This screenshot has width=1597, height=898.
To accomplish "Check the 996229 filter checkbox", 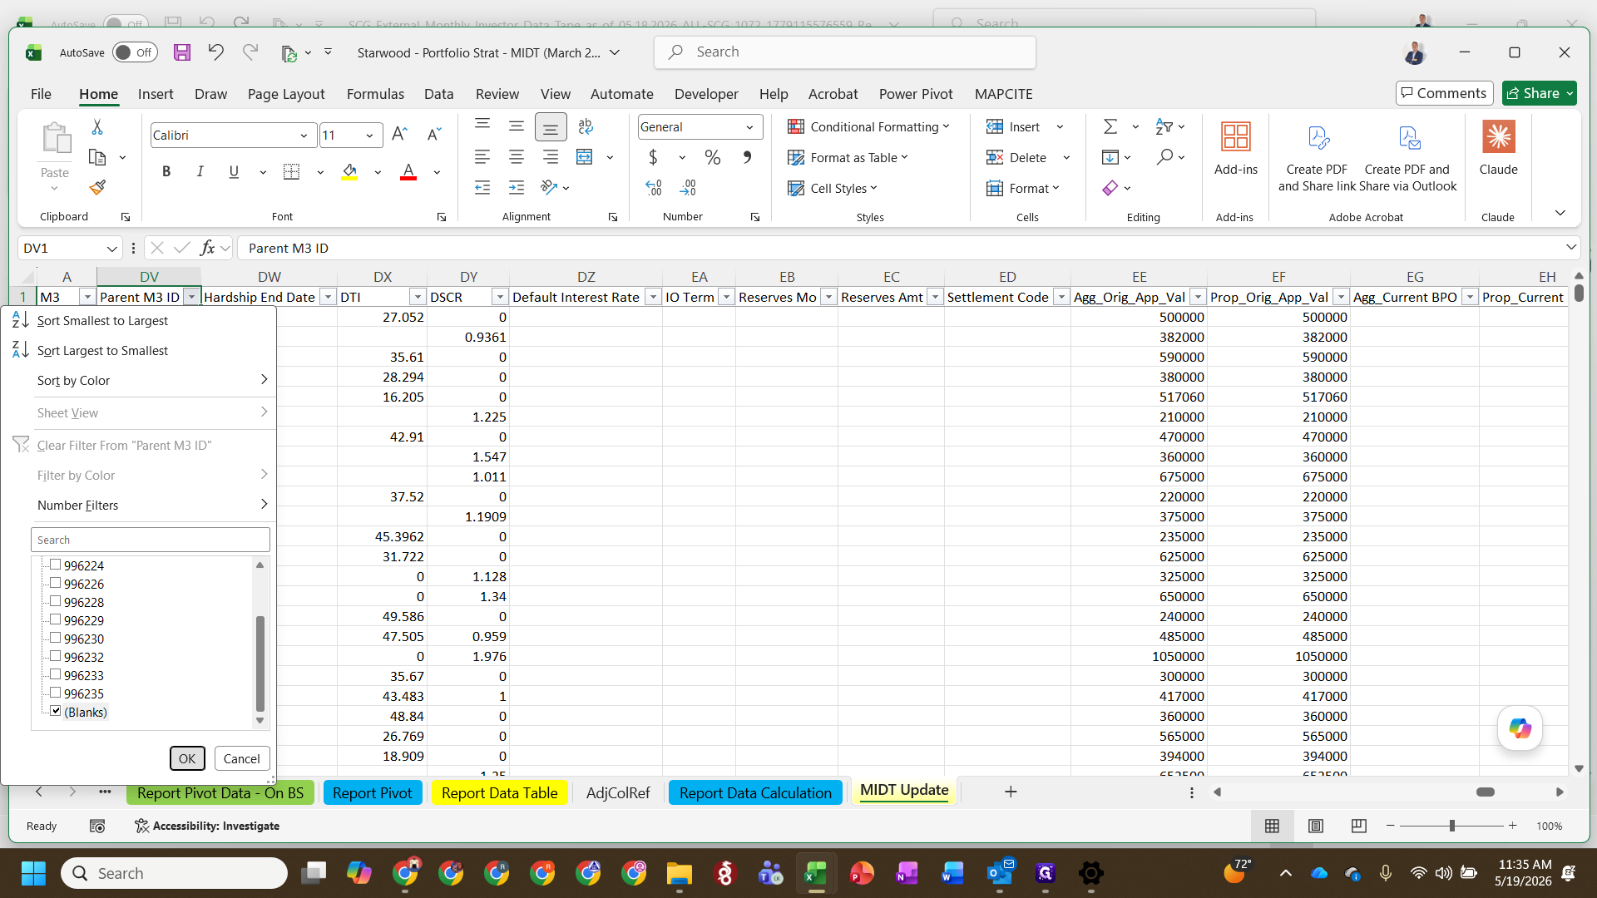I will pos(56,619).
